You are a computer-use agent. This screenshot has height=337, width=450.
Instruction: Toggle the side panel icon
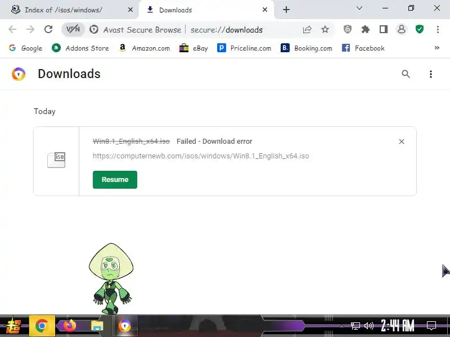click(384, 29)
